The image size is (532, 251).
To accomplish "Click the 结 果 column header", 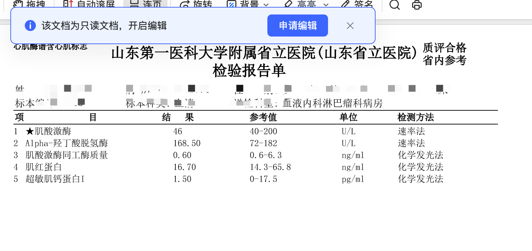I will pos(178,117).
